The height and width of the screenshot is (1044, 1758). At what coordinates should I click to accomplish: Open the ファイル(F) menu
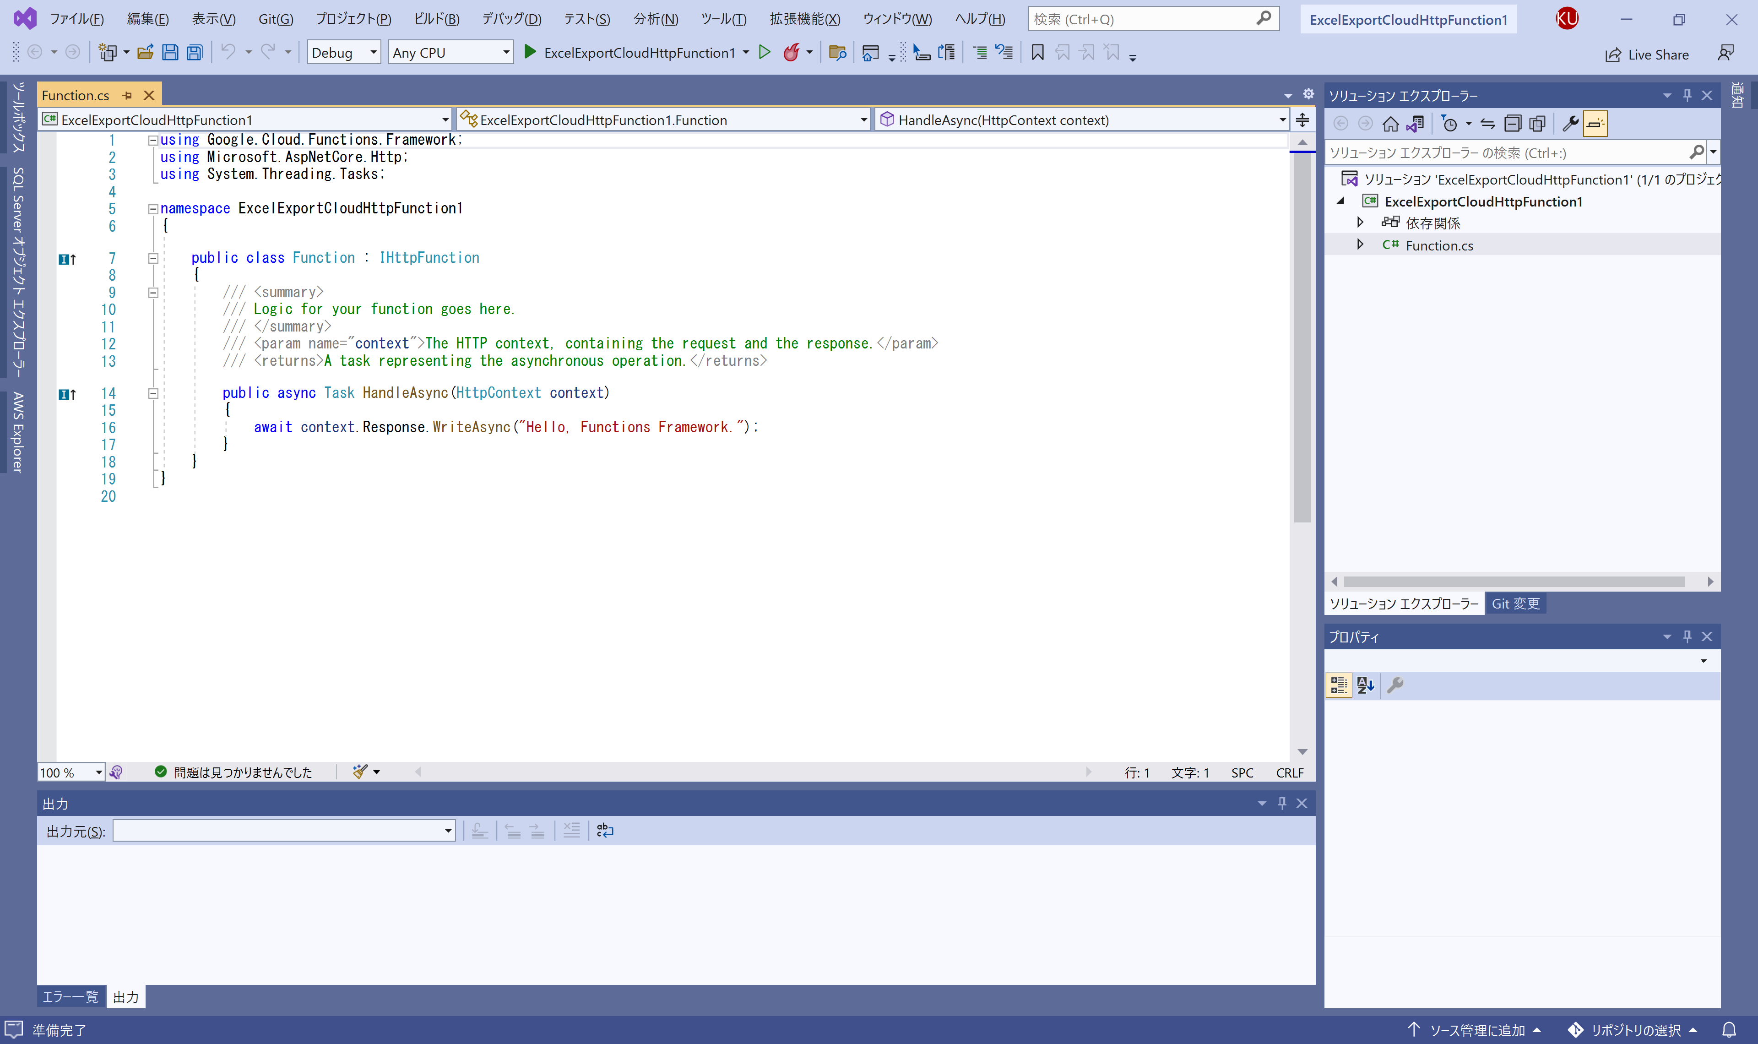(x=76, y=19)
